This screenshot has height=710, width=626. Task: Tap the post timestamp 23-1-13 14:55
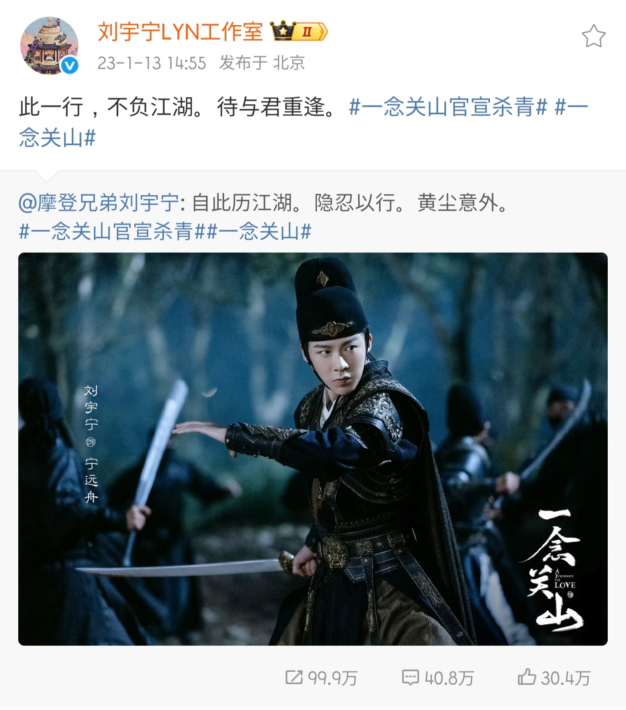pyautogui.click(x=152, y=63)
